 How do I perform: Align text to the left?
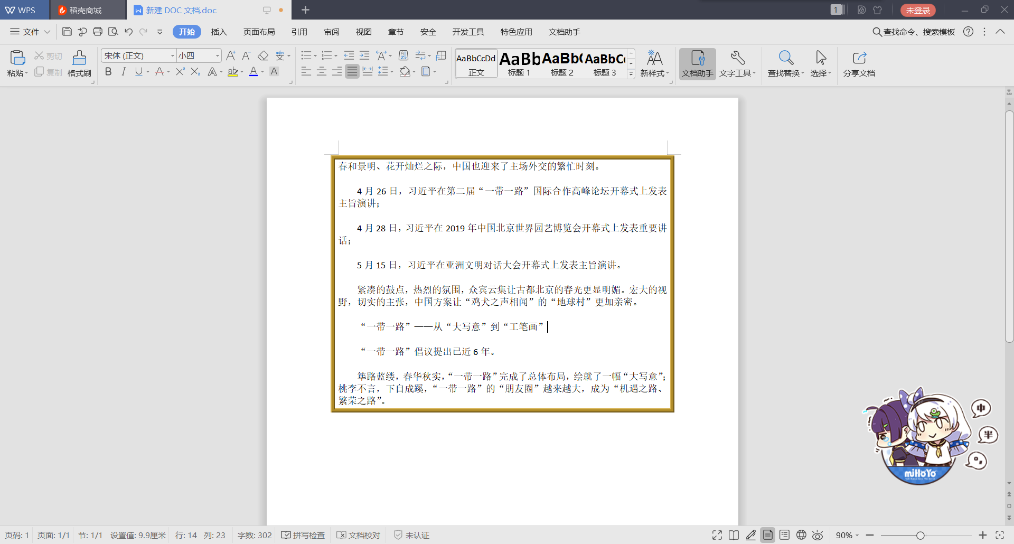tap(306, 71)
